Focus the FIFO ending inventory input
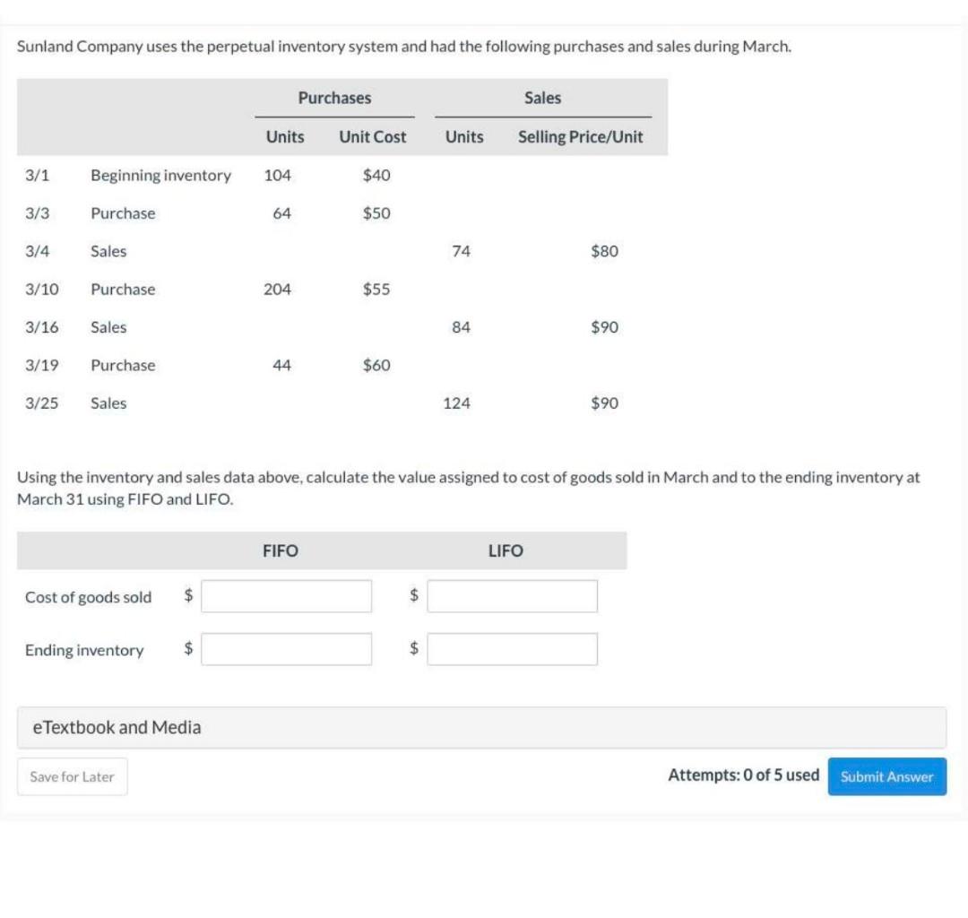The image size is (968, 918). click(286, 649)
